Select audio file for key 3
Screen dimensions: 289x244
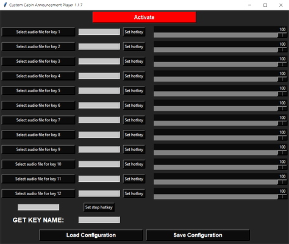pos(38,61)
